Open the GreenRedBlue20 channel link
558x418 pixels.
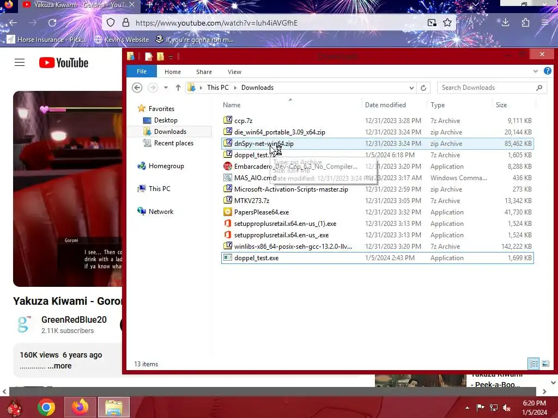pyautogui.click(x=74, y=319)
